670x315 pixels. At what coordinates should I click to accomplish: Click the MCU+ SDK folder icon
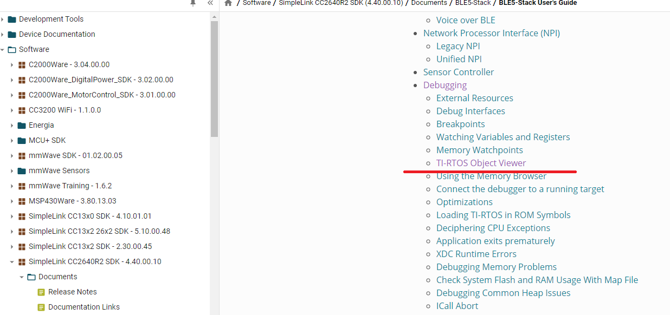point(22,140)
